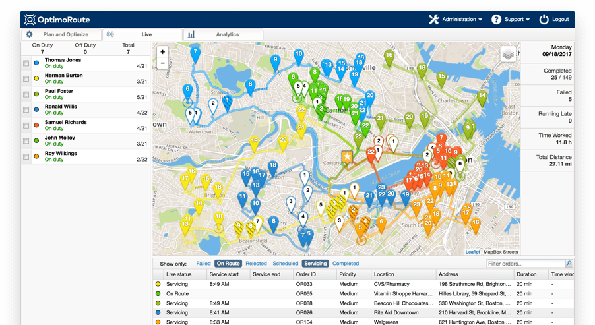
Task: Select the OR088 order row ID
Action: [304, 303]
